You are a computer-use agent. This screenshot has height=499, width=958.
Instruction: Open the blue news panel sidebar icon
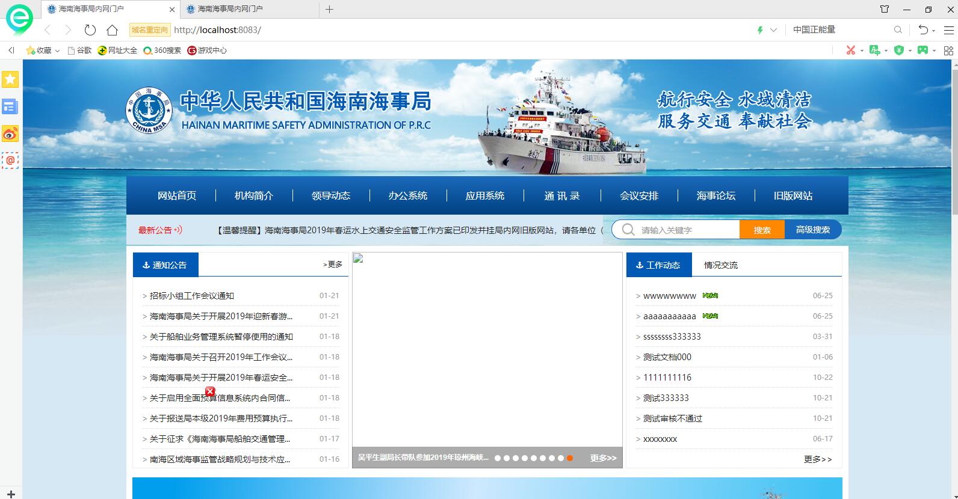point(10,107)
